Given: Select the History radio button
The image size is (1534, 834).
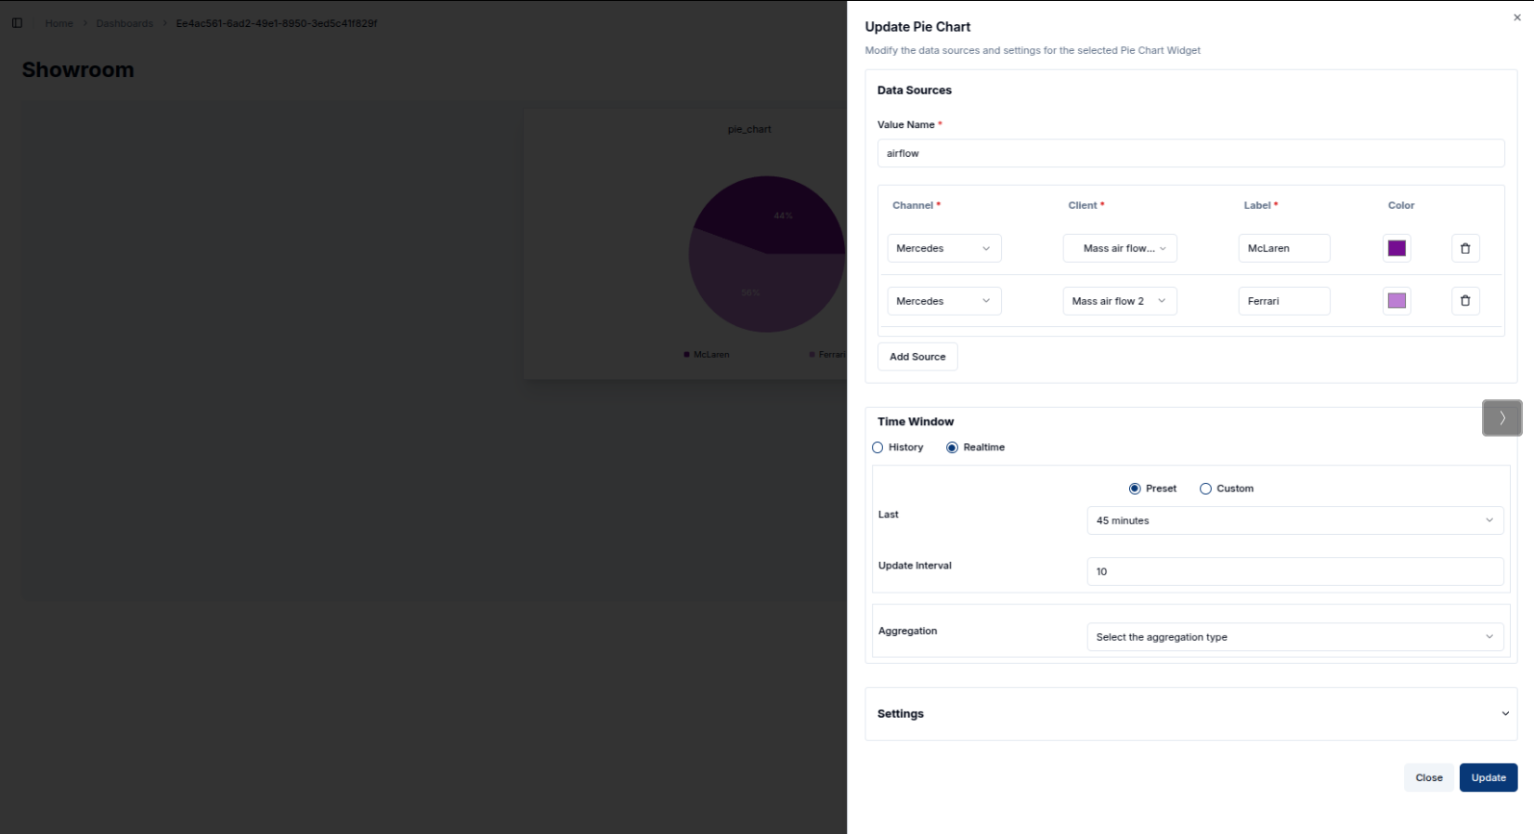Looking at the screenshot, I should [877, 448].
